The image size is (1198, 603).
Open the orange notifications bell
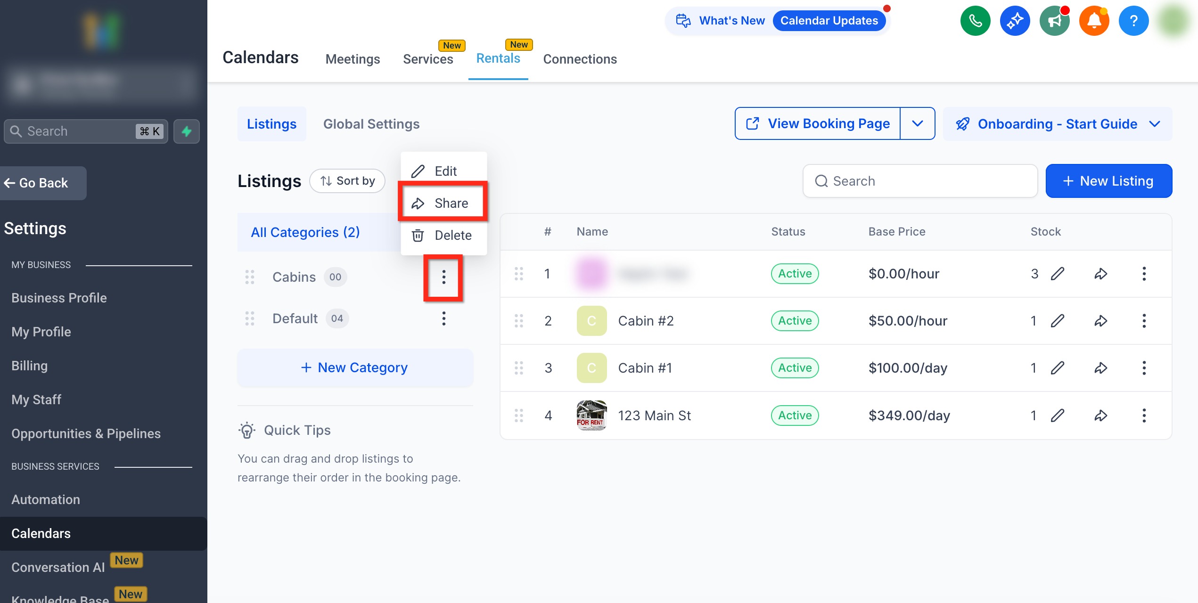click(1094, 21)
